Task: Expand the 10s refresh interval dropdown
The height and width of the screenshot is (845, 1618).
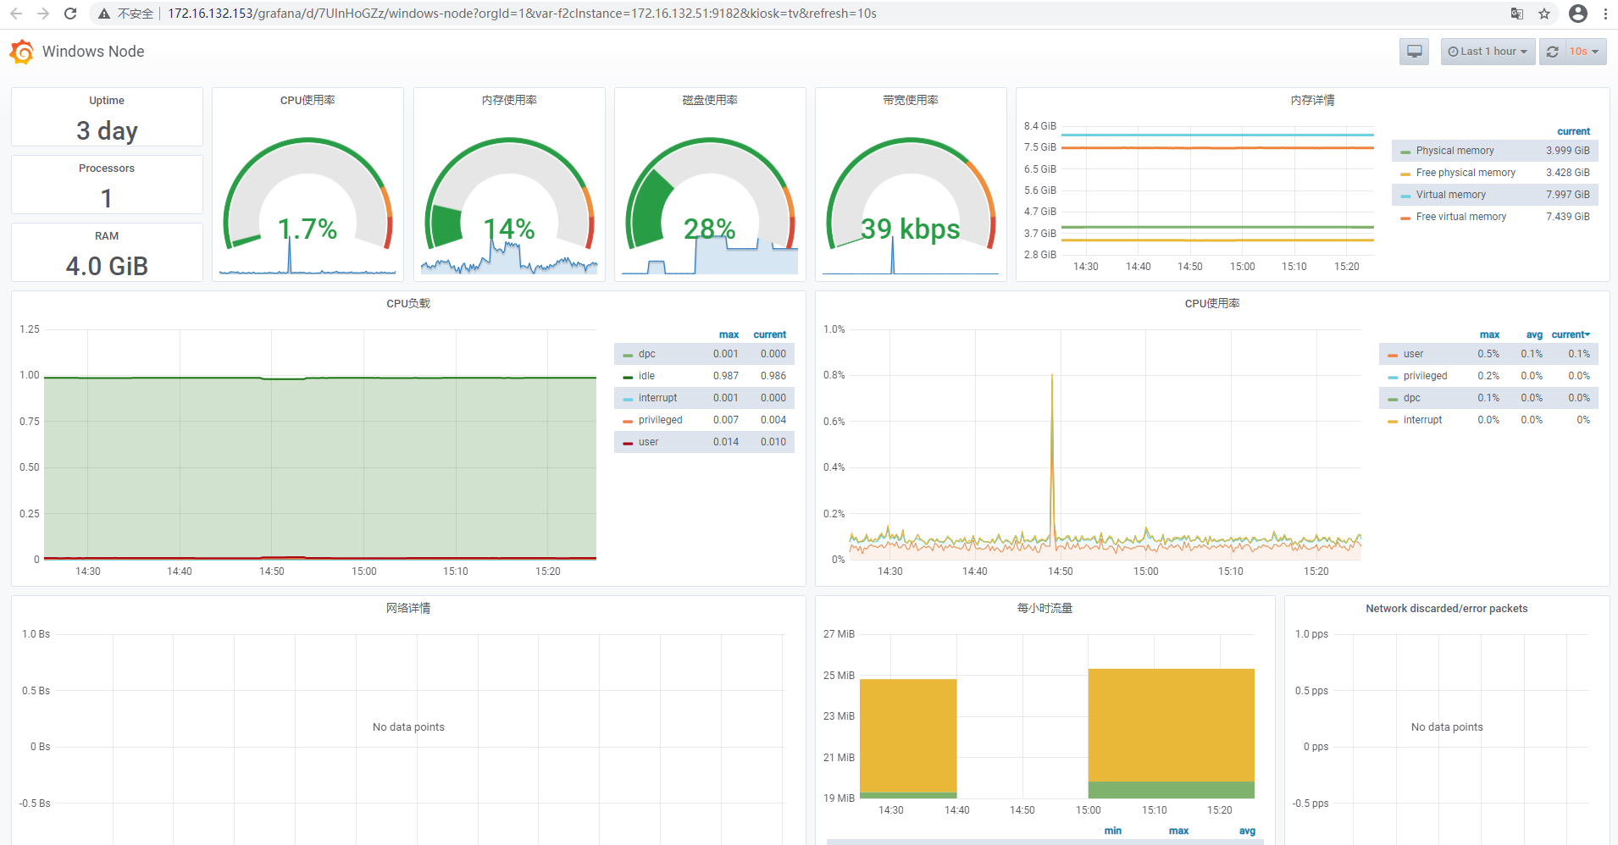Action: point(1584,52)
